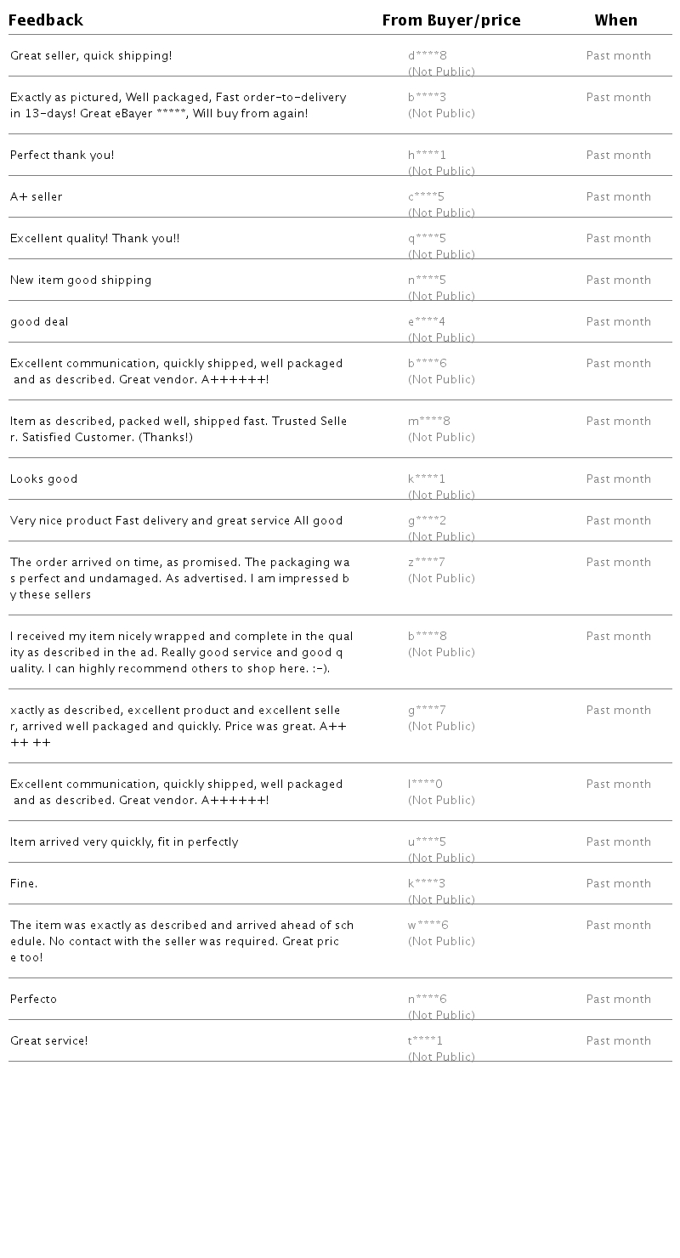Screen dimensions: 680x1258
Task: Click the When column header
Action: [616, 20]
